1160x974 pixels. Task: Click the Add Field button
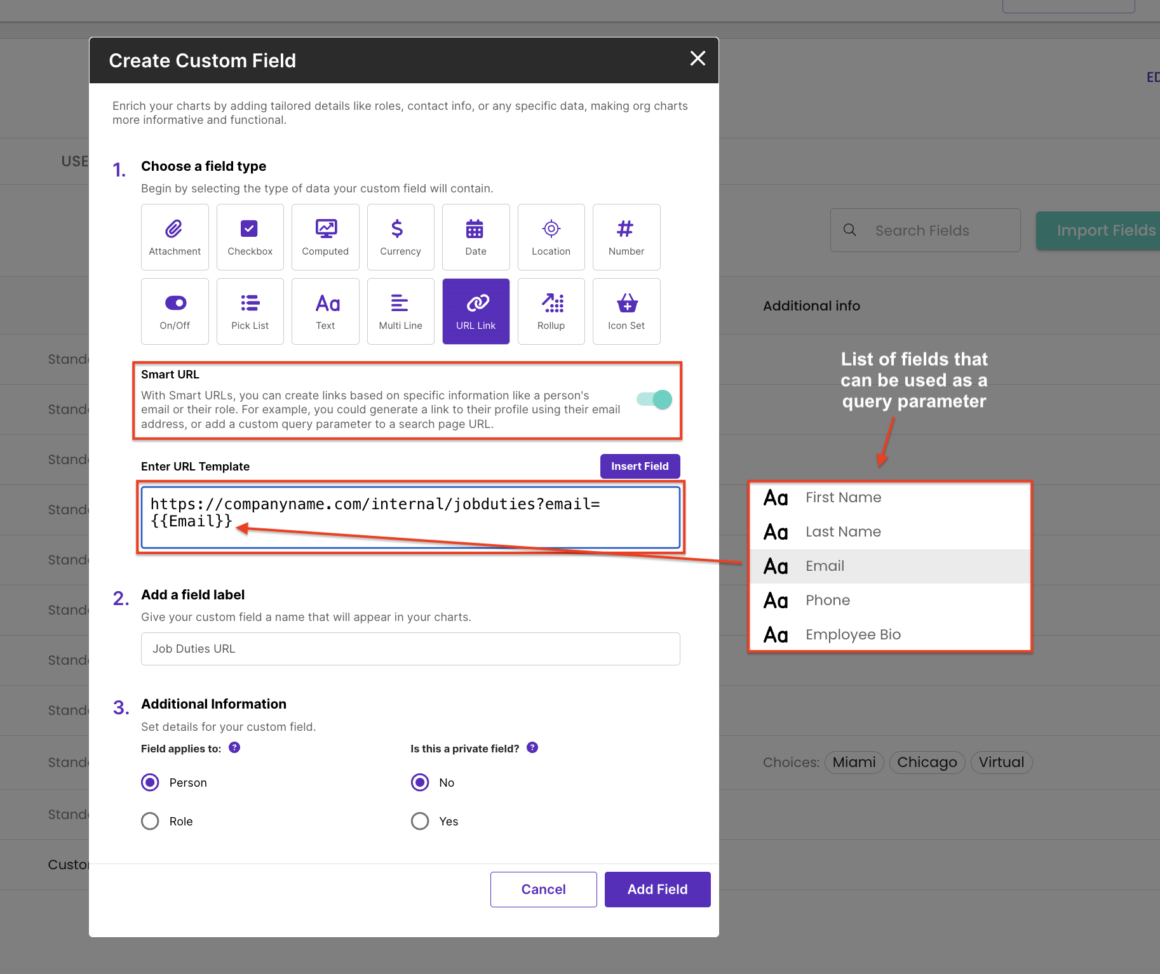tap(658, 889)
